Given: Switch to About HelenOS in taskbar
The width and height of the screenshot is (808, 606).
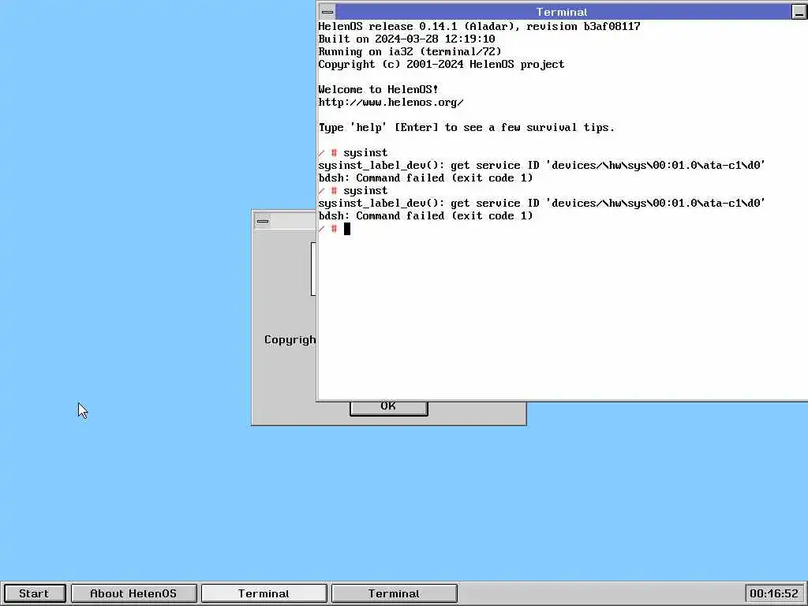Looking at the screenshot, I should (x=133, y=593).
